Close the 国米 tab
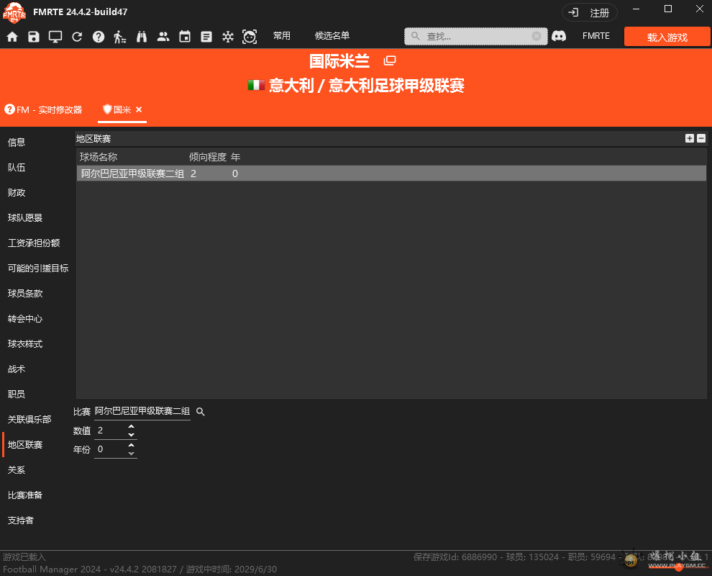The image size is (712, 576). tap(139, 109)
